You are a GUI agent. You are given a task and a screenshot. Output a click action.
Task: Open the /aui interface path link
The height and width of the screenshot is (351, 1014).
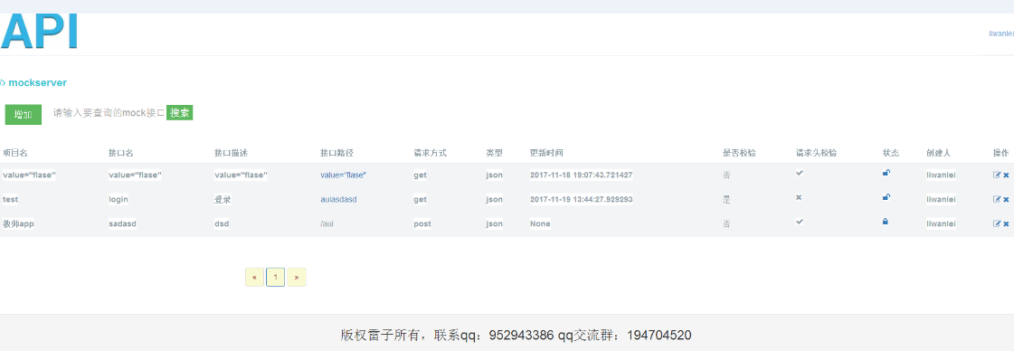pyautogui.click(x=327, y=224)
